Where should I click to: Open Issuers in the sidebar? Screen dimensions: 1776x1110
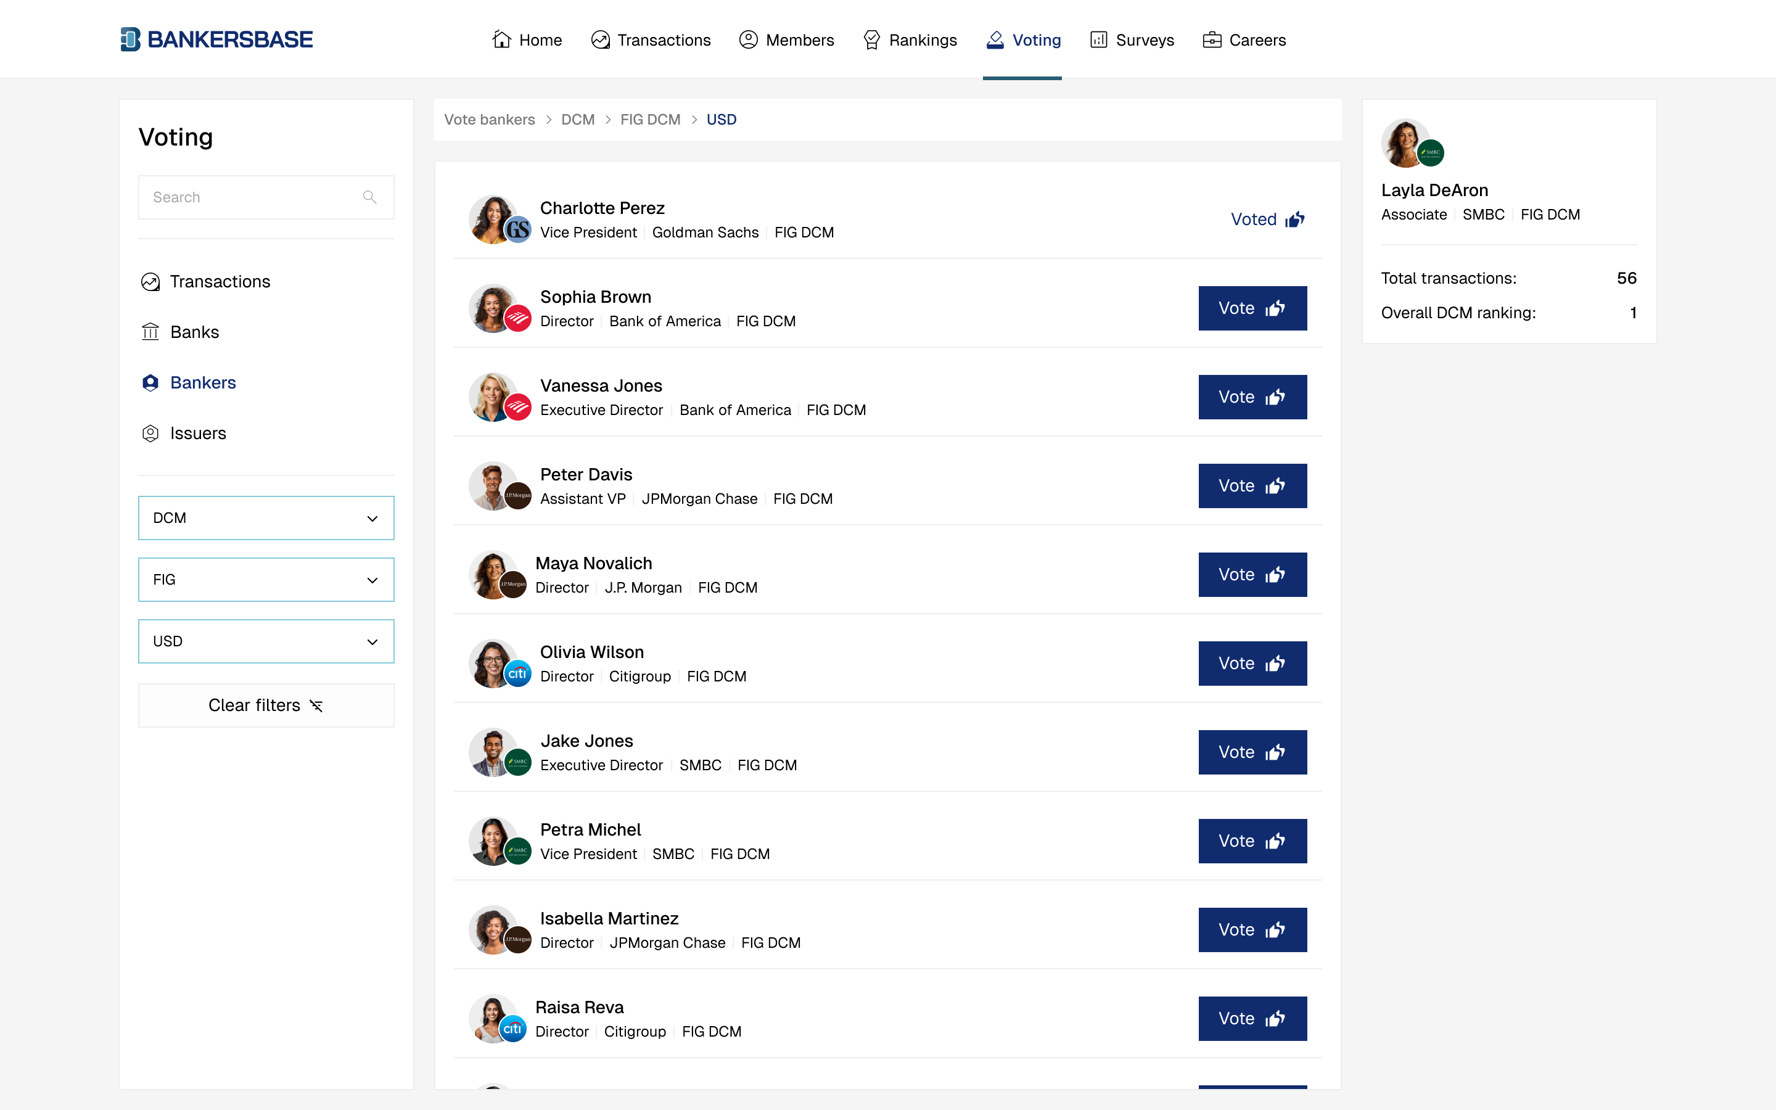[x=184, y=433]
